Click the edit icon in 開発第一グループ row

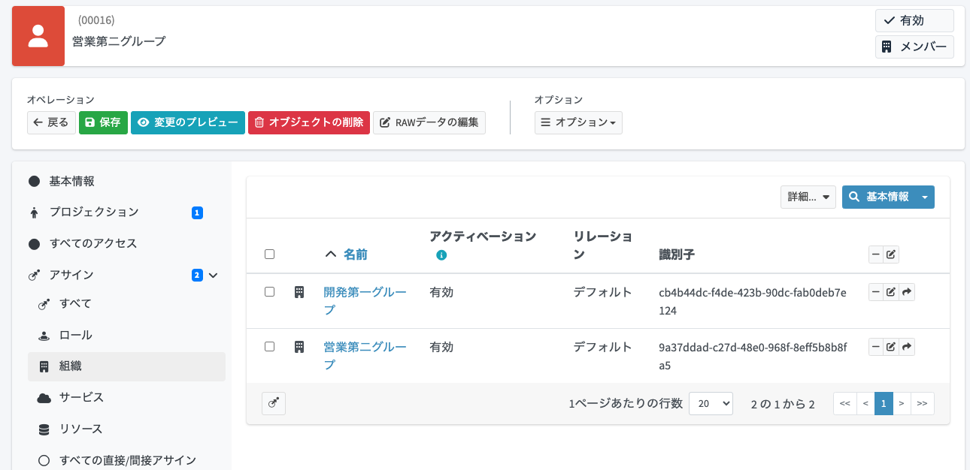pos(891,292)
